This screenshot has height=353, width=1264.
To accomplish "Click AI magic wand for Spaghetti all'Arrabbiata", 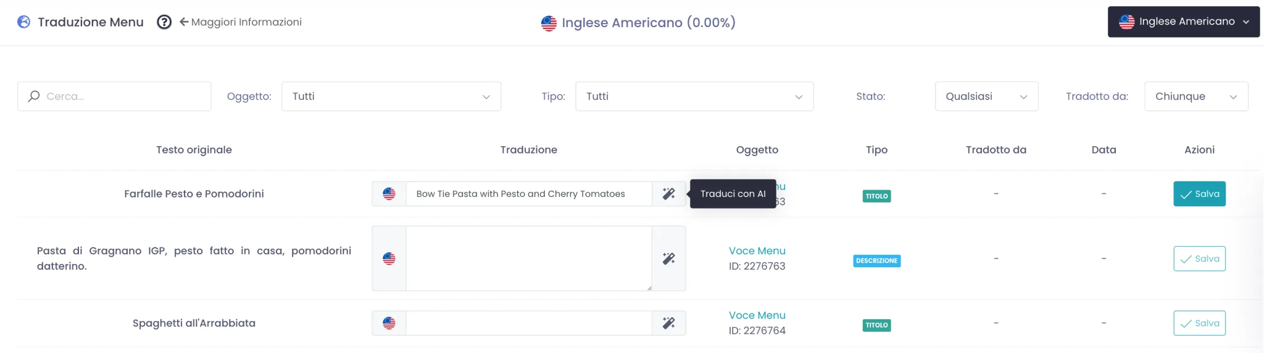I will (669, 323).
